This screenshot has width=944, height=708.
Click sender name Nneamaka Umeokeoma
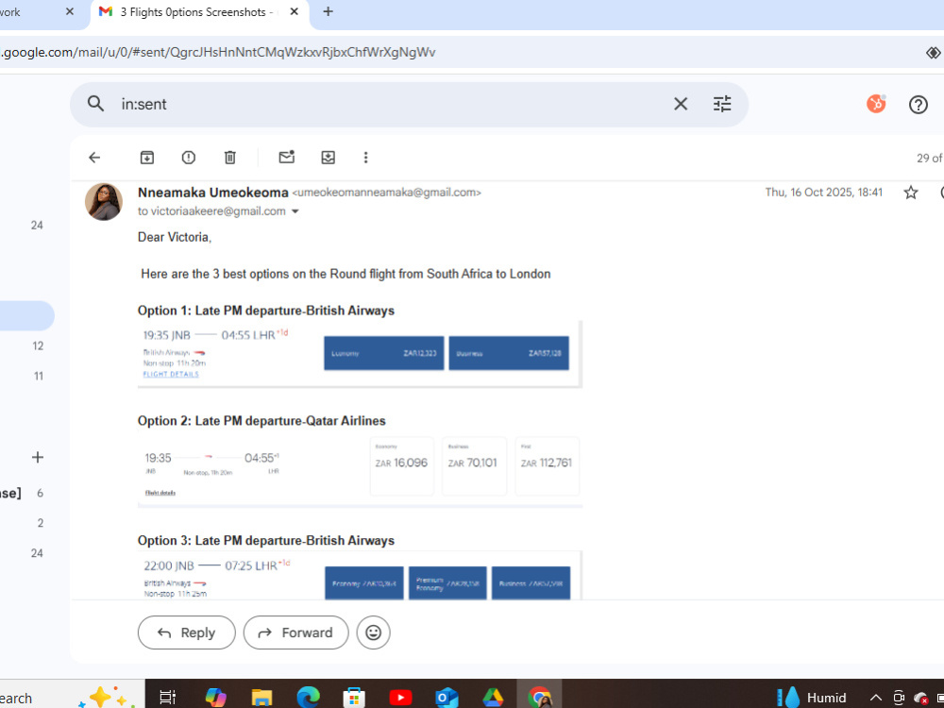[213, 193]
